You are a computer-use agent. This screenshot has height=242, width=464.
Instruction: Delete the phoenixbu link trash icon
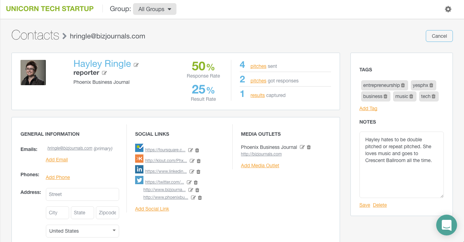tap(200, 198)
